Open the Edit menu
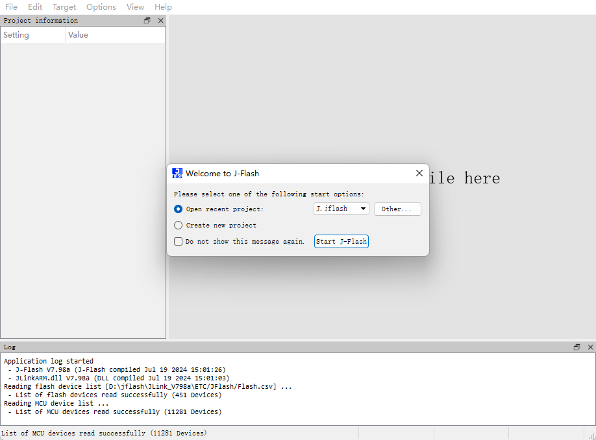Viewport: 596px width, 440px height. pyautogui.click(x=35, y=7)
